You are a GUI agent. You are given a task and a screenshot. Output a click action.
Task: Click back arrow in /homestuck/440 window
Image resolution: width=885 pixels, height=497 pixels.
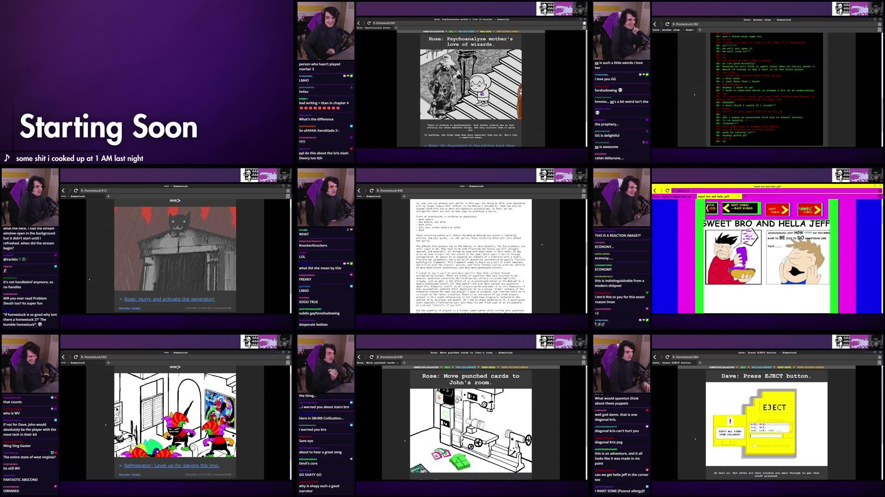(359, 190)
